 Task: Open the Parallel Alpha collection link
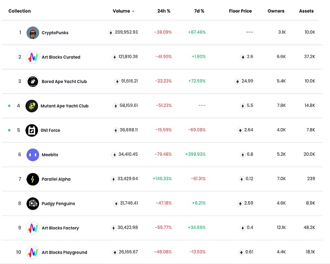click(x=56, y=179)
